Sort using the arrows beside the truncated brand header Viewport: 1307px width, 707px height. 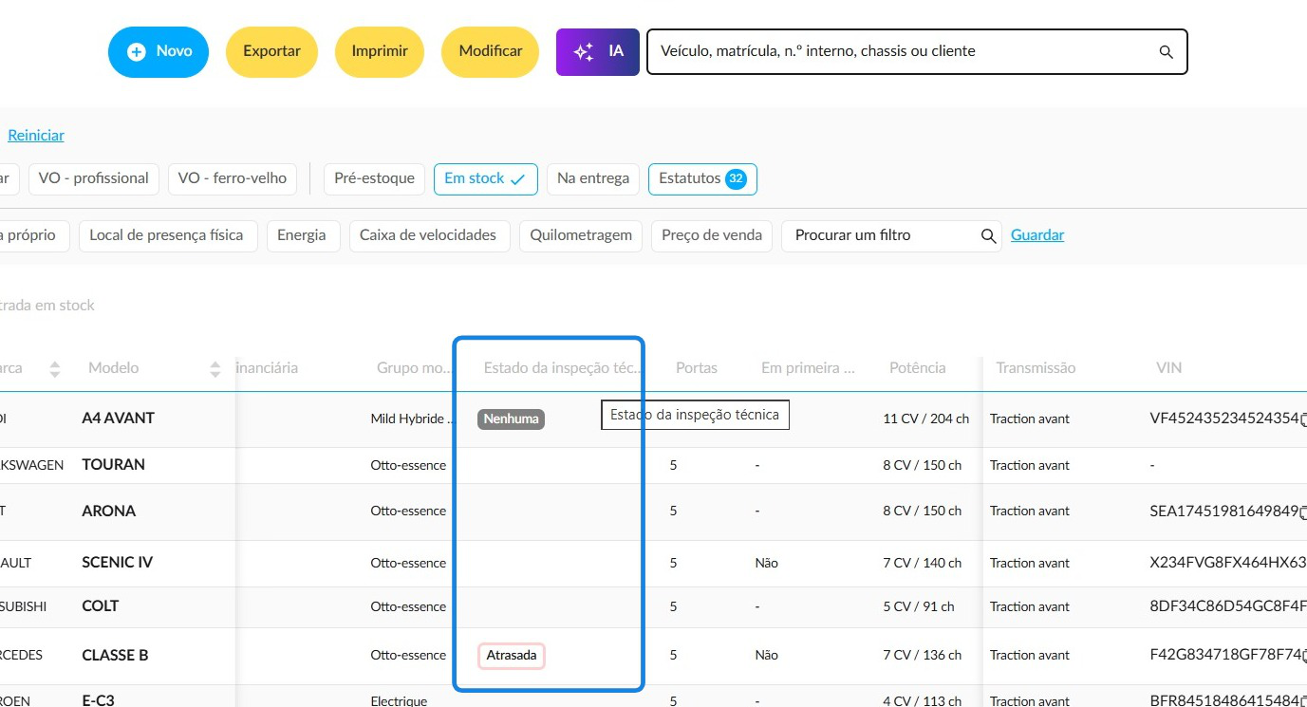pos(55,369)
